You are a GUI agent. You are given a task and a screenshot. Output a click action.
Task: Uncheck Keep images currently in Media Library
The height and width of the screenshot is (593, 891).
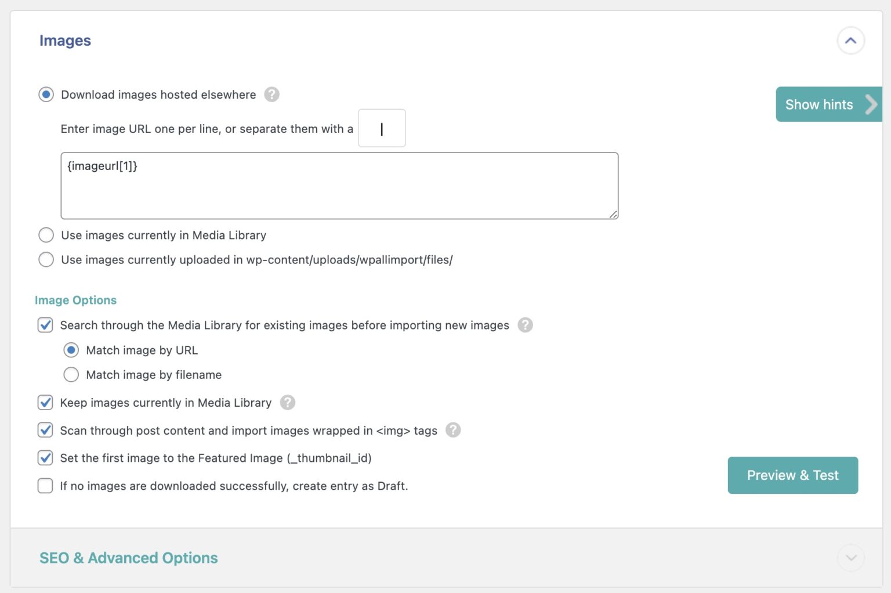(x=45, y=402)
